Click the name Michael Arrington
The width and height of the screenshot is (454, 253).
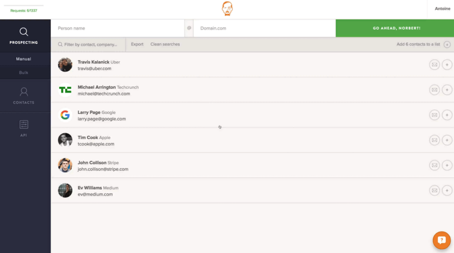click(97, 87)
